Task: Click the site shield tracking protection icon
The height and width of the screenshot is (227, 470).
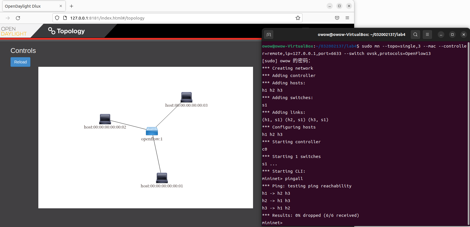Action: (x=57, y=18)
